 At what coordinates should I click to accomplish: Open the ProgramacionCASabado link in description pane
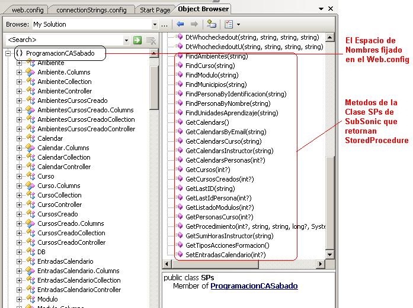pyautogui.click(x=254, y=286)
